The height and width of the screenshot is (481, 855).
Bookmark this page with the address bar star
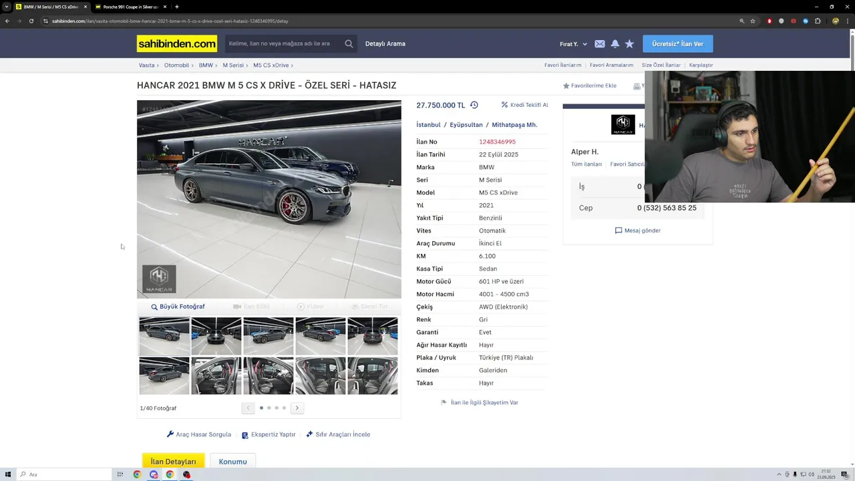click(x=753, y=21)
